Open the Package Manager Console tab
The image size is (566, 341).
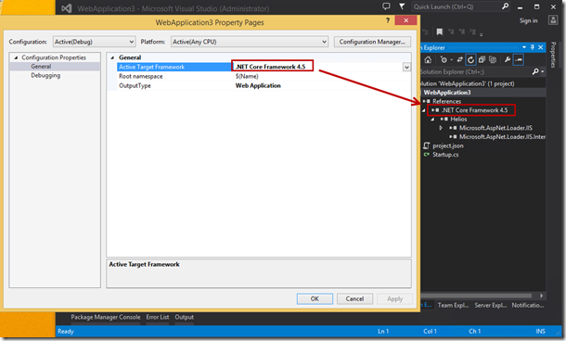pos(106,317)
